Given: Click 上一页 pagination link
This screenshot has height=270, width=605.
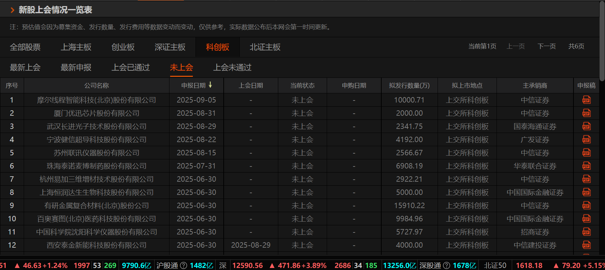Looking at the screenshot, I should (x=516, y=46).
